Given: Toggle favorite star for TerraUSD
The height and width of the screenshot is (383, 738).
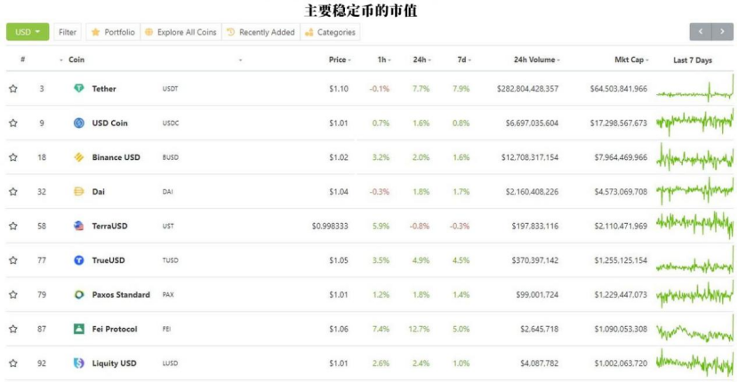Looking at the screenshot, I should [13, 226].
